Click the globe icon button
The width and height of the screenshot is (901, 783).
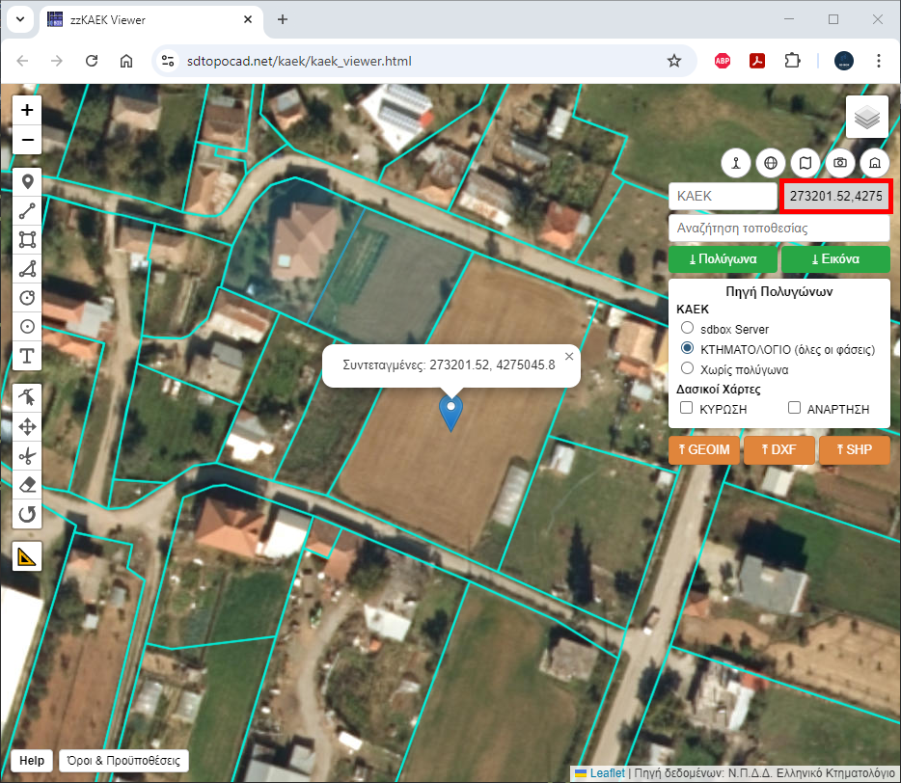(x=770, y=163)
